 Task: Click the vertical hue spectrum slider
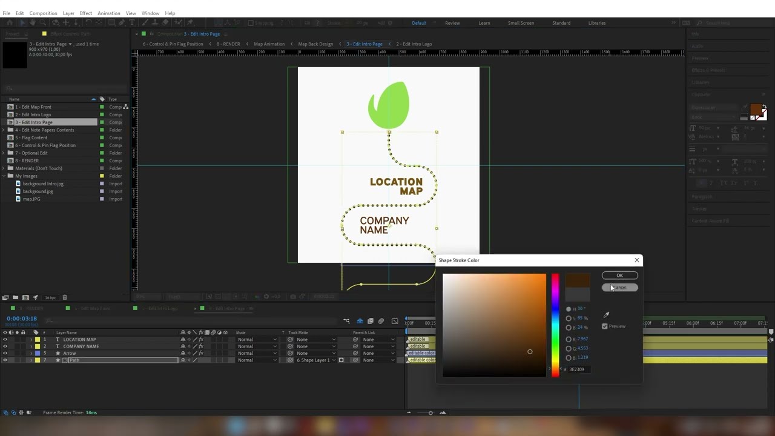pyautogui.click(x=555, y=325)
